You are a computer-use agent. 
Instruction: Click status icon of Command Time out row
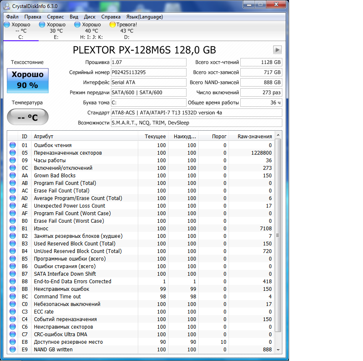13,296
